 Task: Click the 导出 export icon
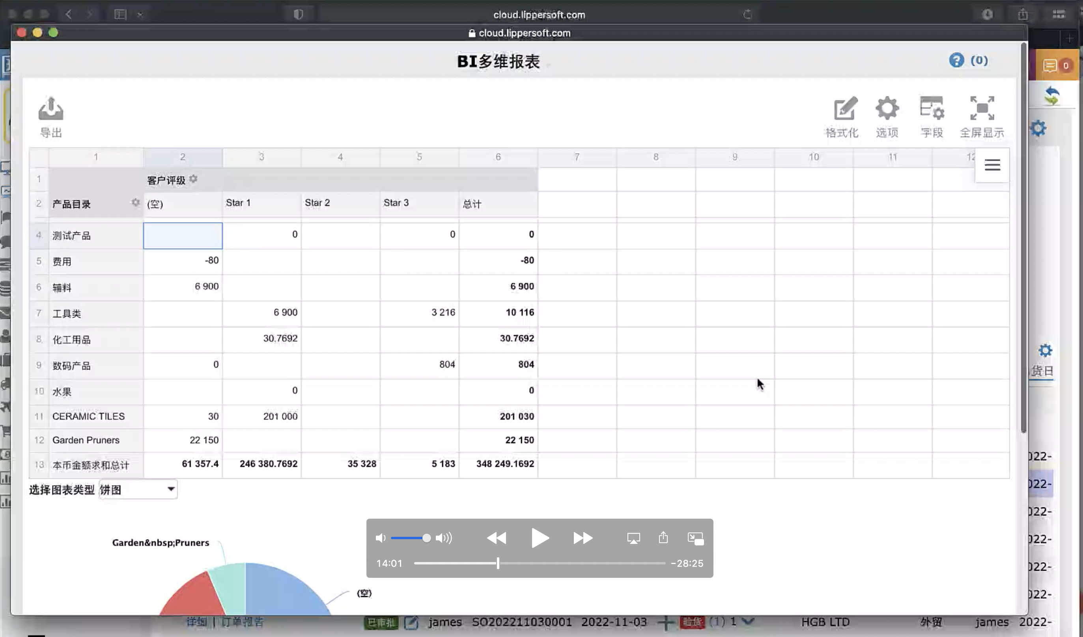(x=51, y=109)
